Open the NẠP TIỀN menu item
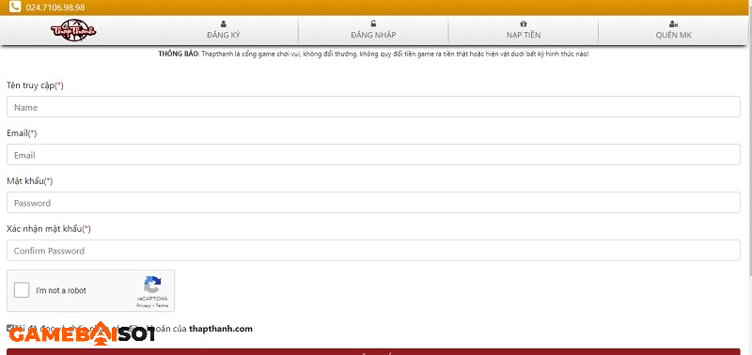Image resolution: width=752 pixels, height=355 pixels. (x=524, y=31)
